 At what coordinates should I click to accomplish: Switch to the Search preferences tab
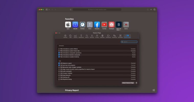87,36
